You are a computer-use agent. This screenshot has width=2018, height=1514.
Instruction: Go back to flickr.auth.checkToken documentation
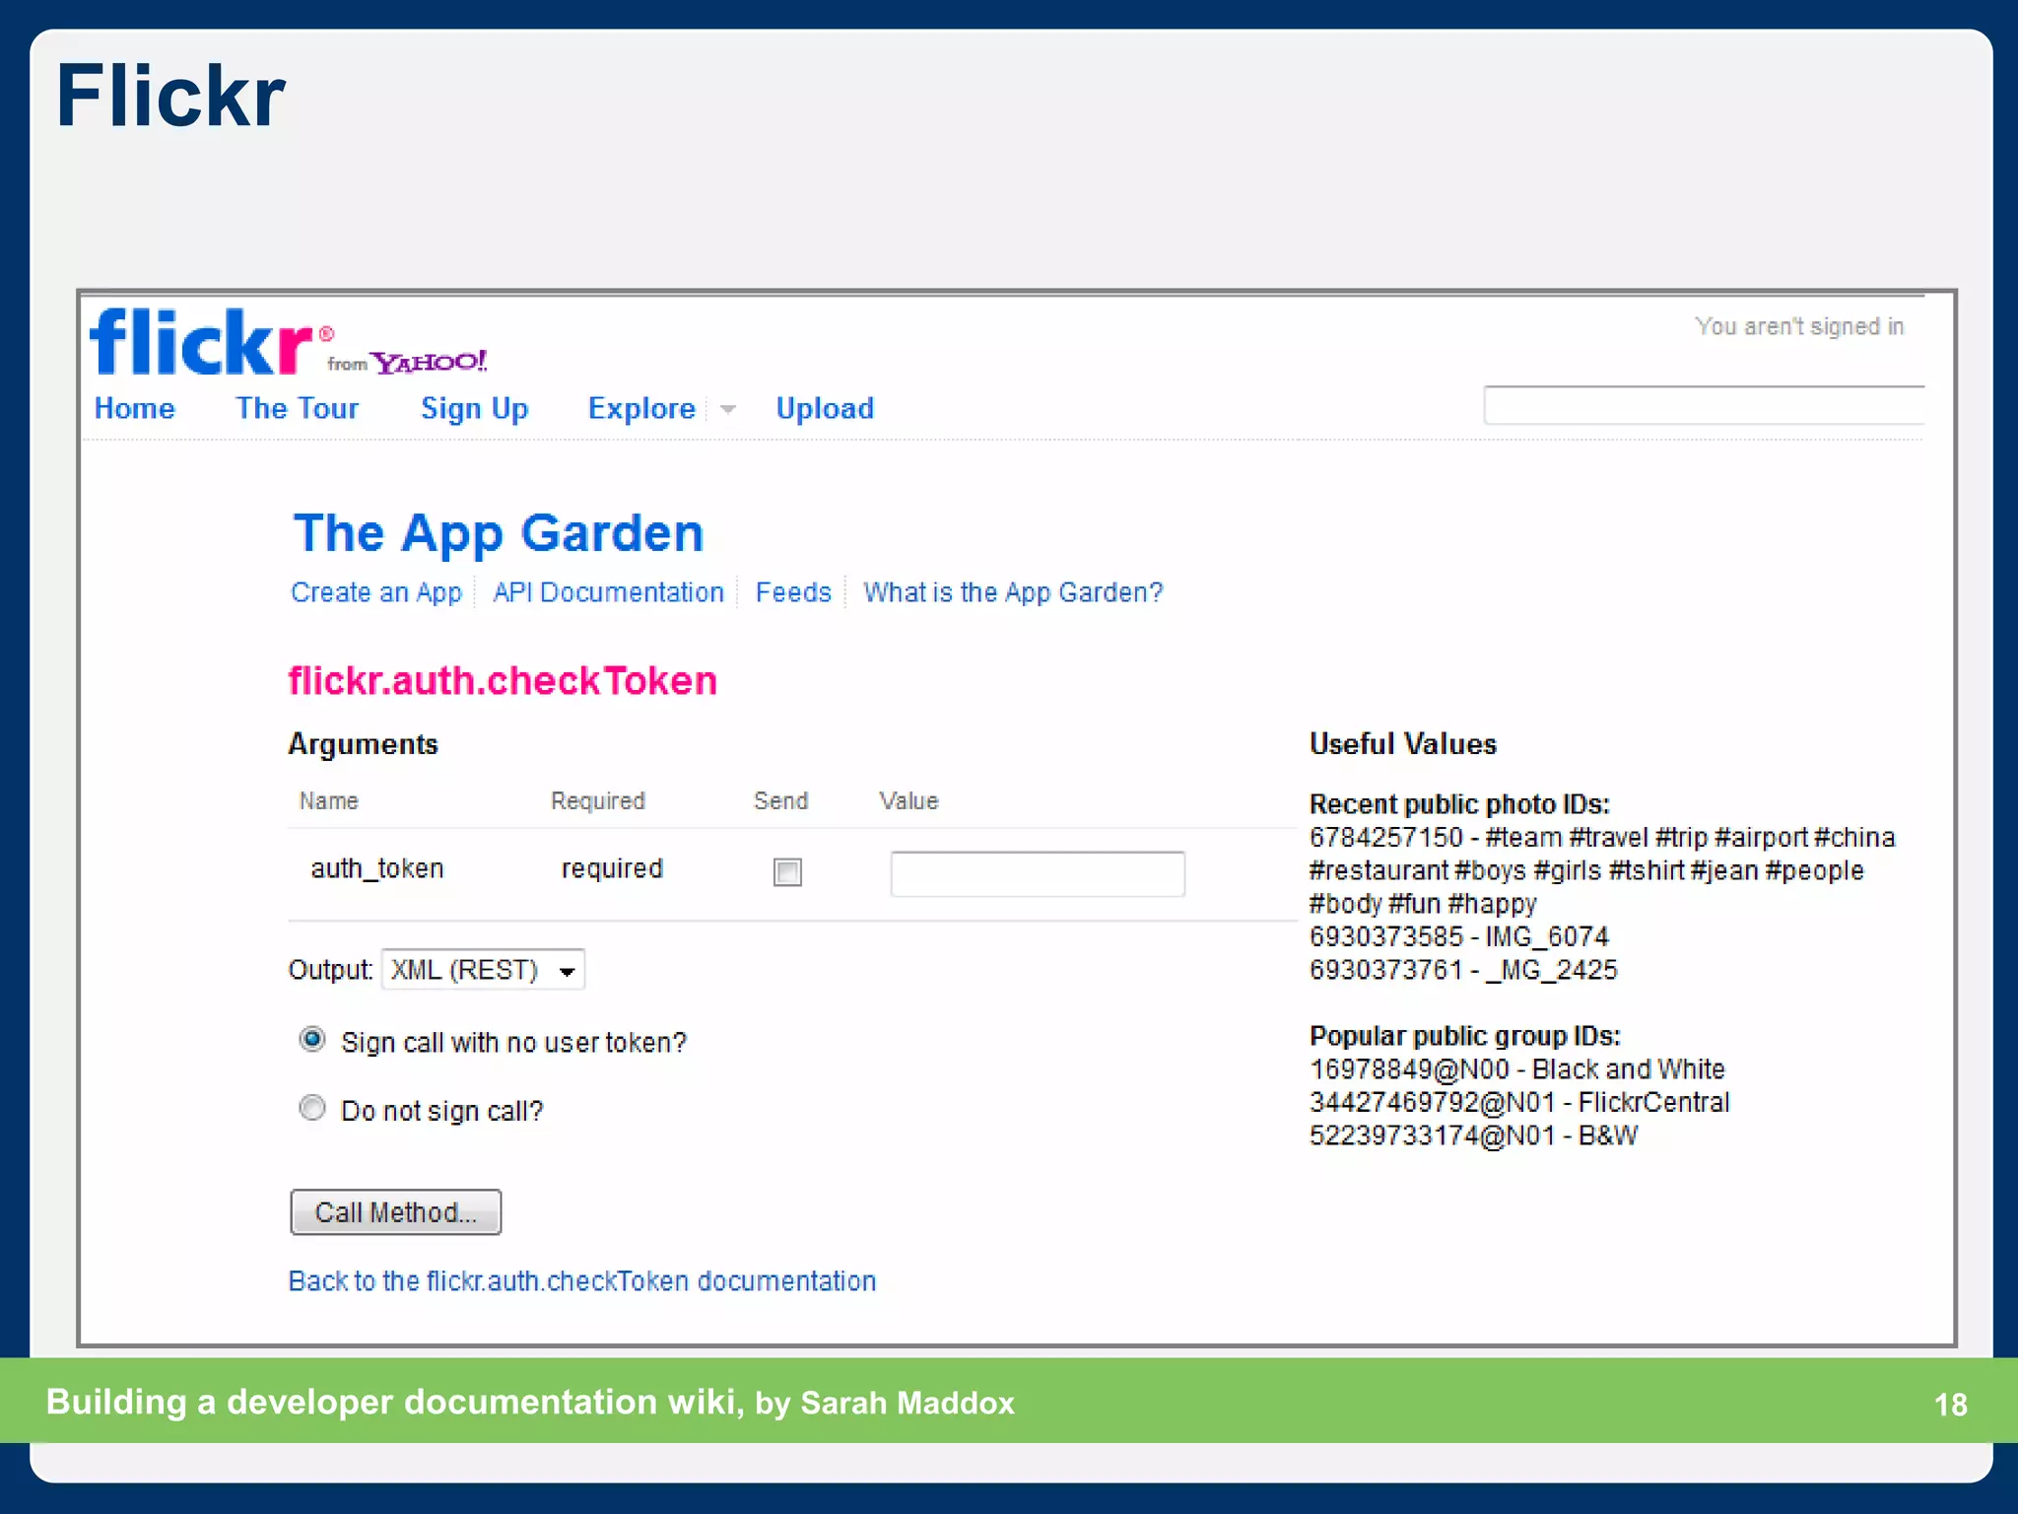coord(581,1280)
